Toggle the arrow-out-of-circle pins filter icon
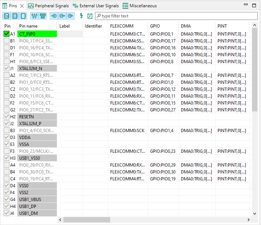 tap(70, 16)
